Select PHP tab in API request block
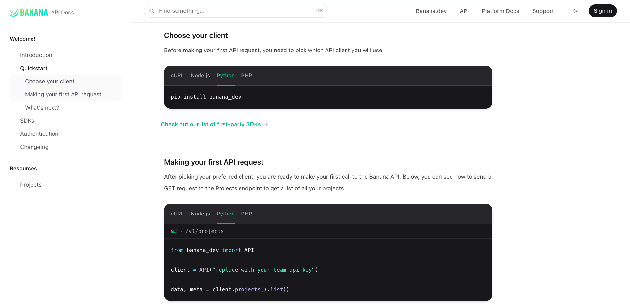 [x=246, y=214]
